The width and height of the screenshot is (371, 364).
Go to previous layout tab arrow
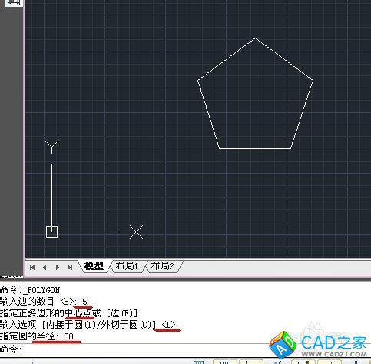click(x=45, y=268)
